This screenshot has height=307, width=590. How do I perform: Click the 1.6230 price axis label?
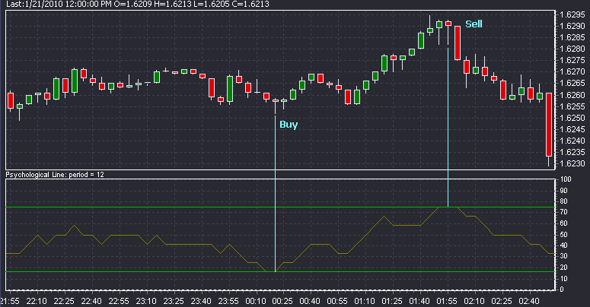click(572, 164)
